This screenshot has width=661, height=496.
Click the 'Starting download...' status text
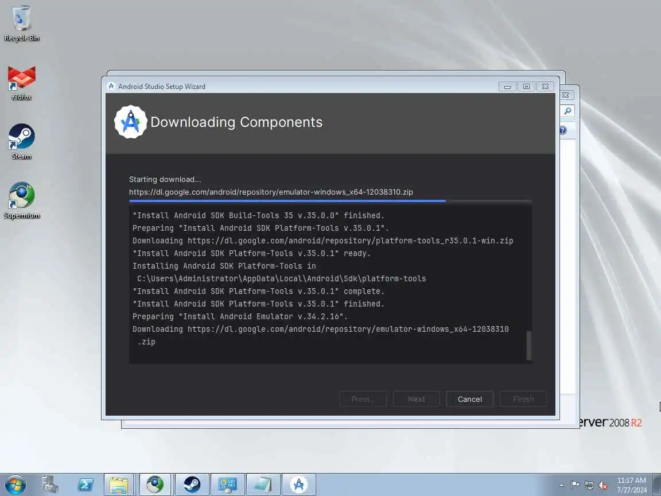165,179
